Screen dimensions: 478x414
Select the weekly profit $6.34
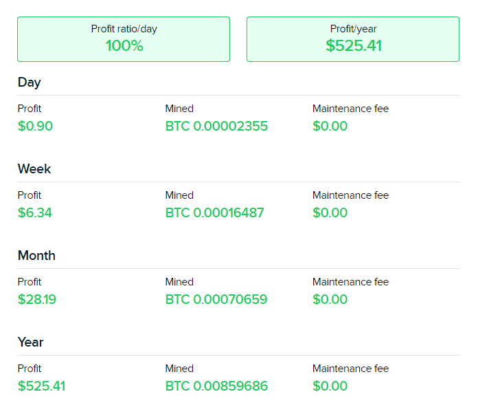[35, 213]
